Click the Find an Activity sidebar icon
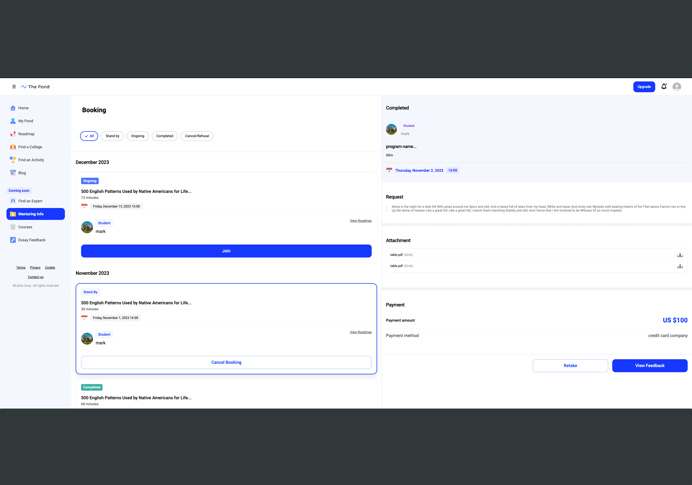692x485 pixels. (x=13, y=160)
